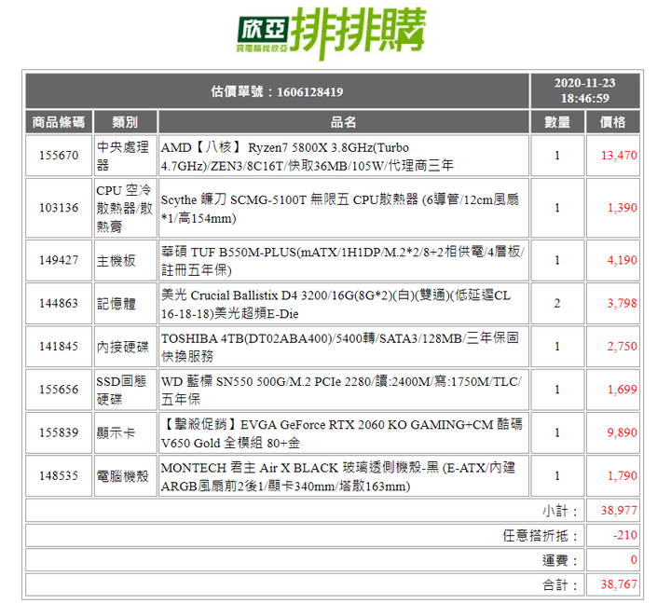Click the 數量 column header
Screen dimensions: 671x603
[557, 122]
